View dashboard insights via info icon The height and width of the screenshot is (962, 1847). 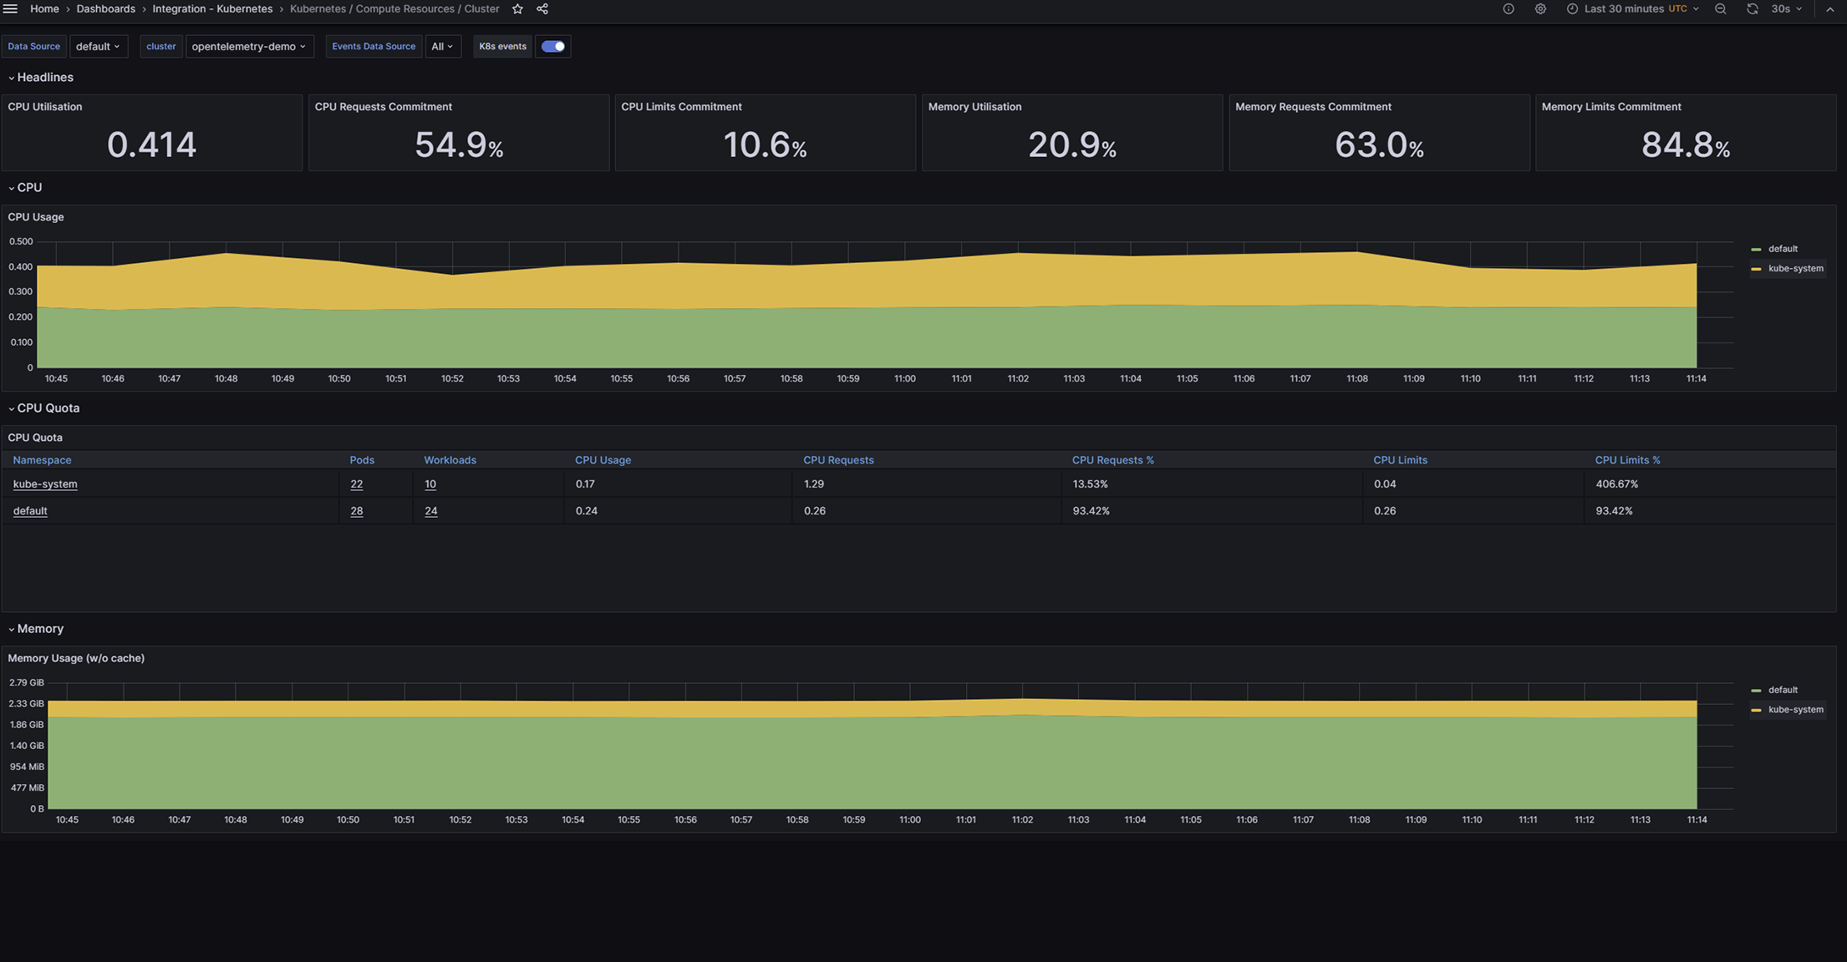coord(1509,9)
